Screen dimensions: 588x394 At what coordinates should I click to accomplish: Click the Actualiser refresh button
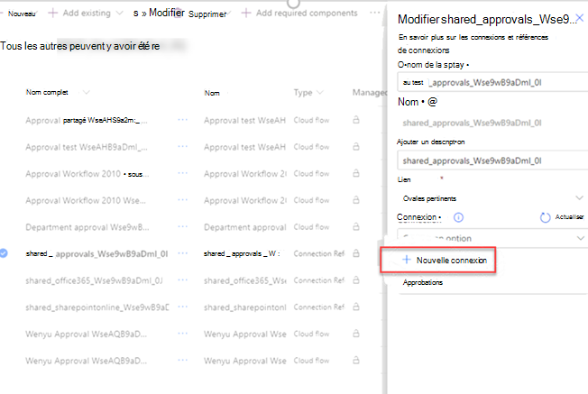[562, 217]
